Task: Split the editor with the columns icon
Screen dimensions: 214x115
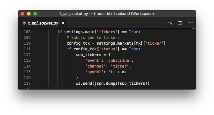Action: click(x=180, y=23)
